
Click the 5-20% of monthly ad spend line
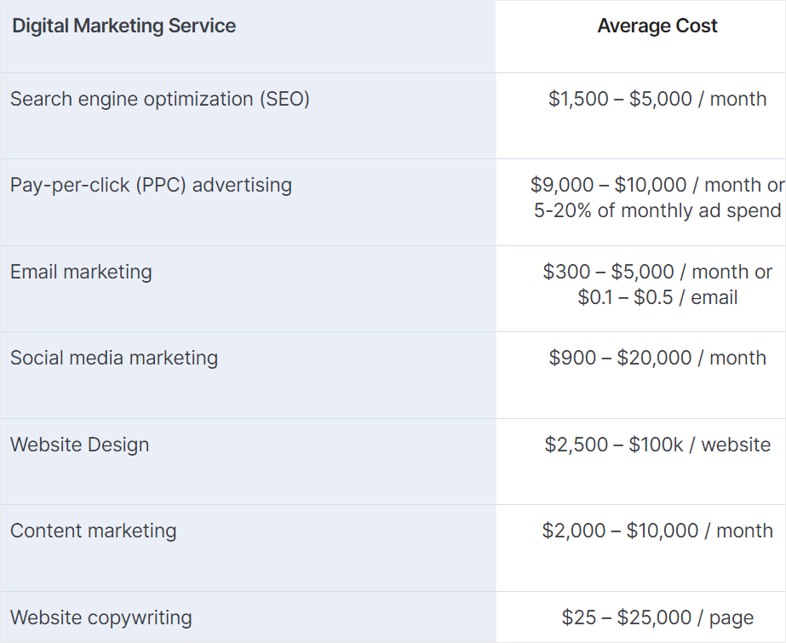click(657, 211)
